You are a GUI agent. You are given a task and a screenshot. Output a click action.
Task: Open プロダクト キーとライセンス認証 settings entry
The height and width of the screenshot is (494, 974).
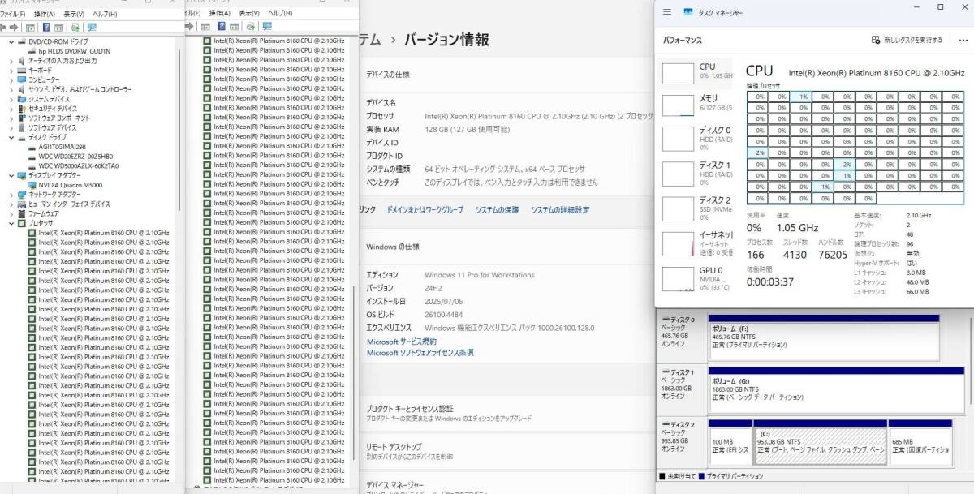[x=507, y=413]
